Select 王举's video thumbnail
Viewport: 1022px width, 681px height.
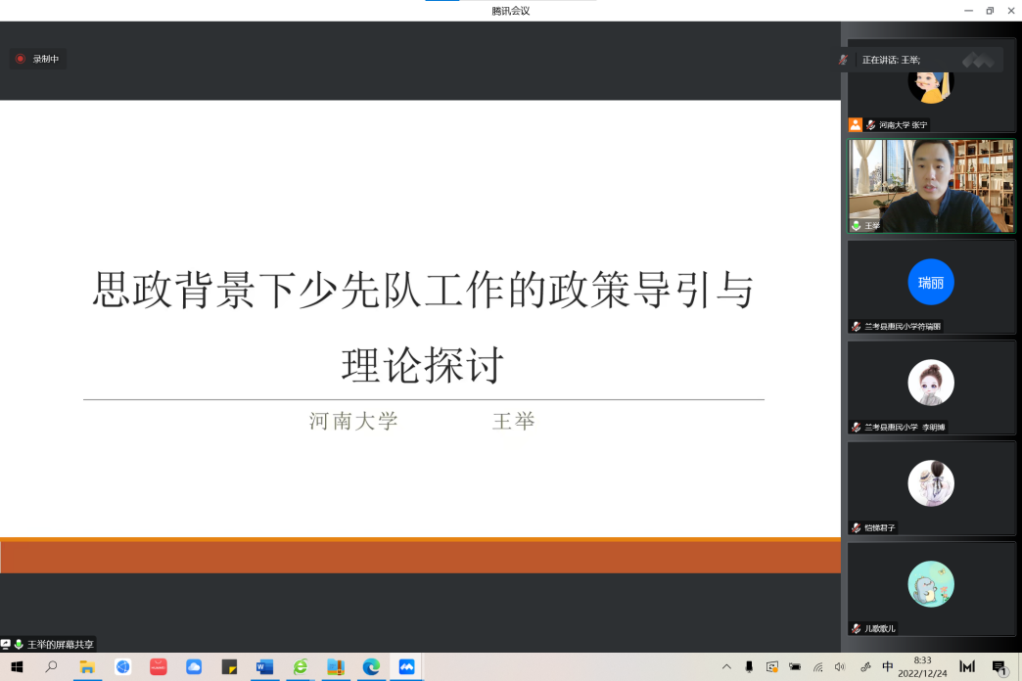click(931, 186)
